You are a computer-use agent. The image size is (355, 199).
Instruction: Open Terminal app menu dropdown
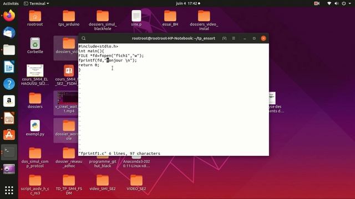(36, 3)
